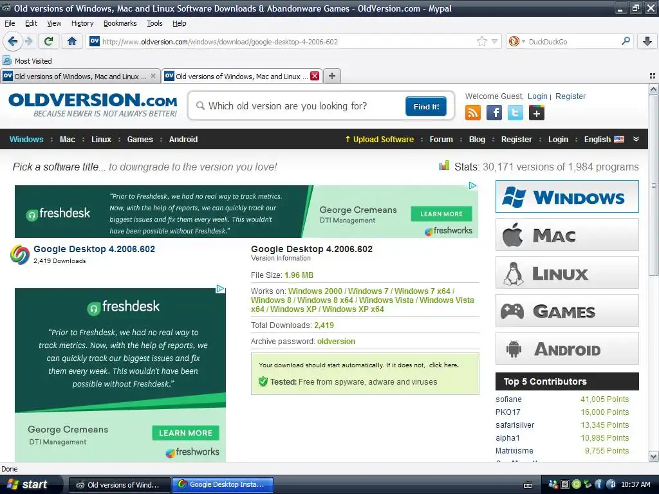Select Linux in the navigation bar

(101, 139)
